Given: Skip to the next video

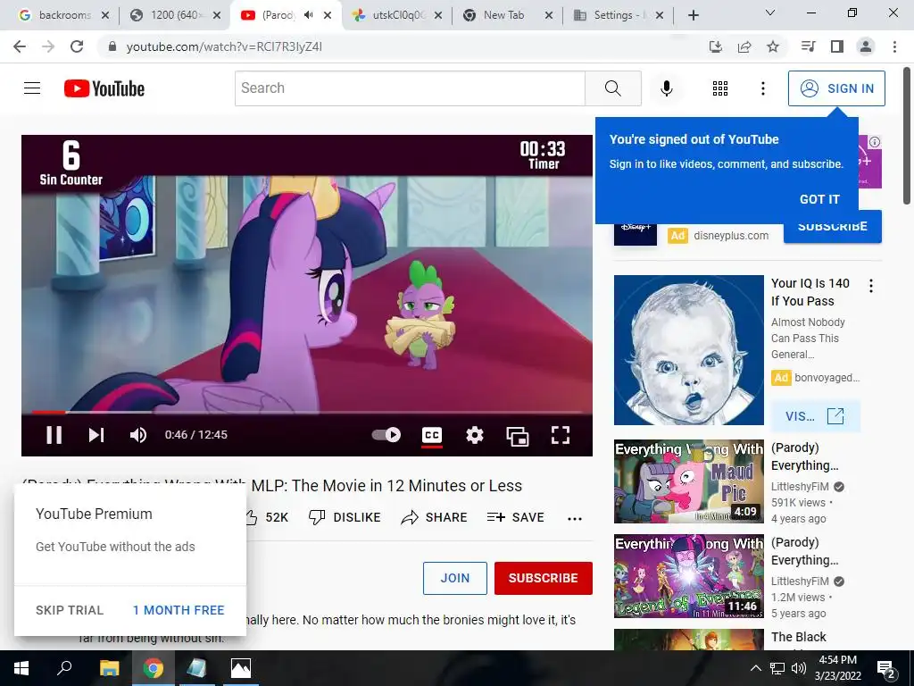Looking at the screenshot, I should pos(96,435).
